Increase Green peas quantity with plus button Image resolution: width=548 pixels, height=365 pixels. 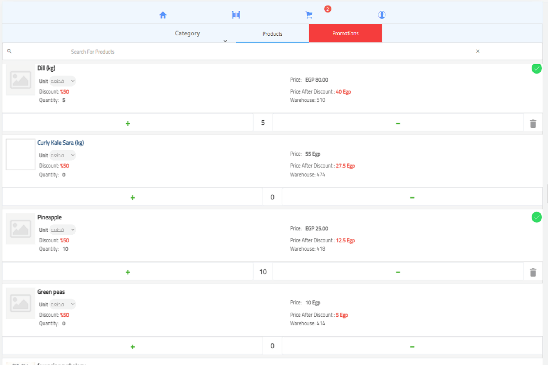click(133, 347)
